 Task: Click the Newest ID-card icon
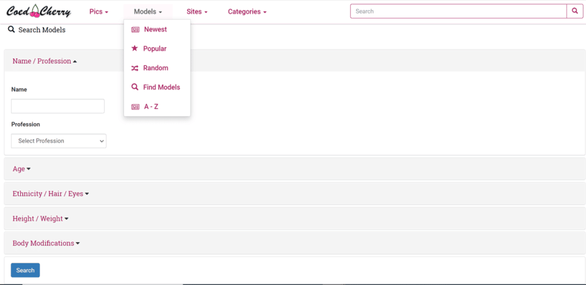135,30
